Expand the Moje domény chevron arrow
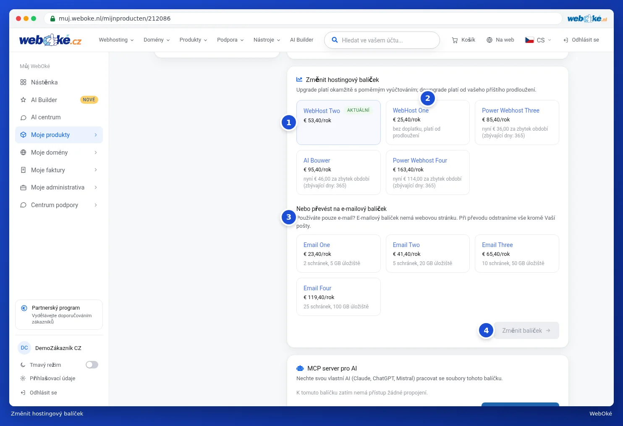 tap(96, 153)
